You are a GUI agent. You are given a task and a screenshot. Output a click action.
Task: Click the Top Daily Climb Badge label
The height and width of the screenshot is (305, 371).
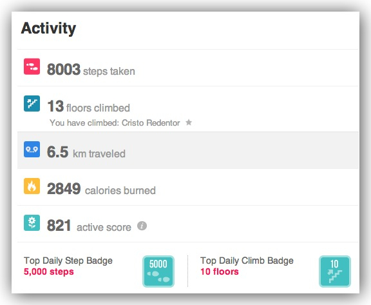pyautogui.click(x=247, y=261)
